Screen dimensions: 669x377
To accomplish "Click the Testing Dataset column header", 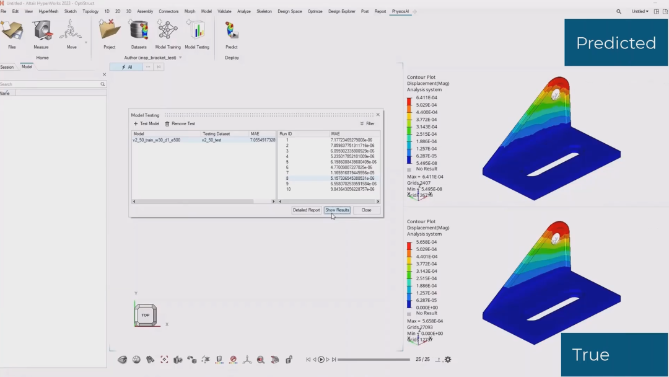I will click(x=224, y=134).
